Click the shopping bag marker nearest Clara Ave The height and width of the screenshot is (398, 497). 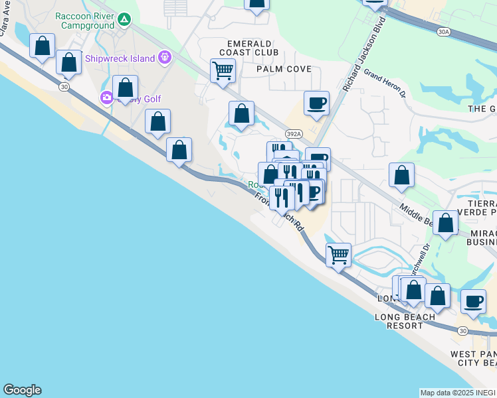pos(43,46)
